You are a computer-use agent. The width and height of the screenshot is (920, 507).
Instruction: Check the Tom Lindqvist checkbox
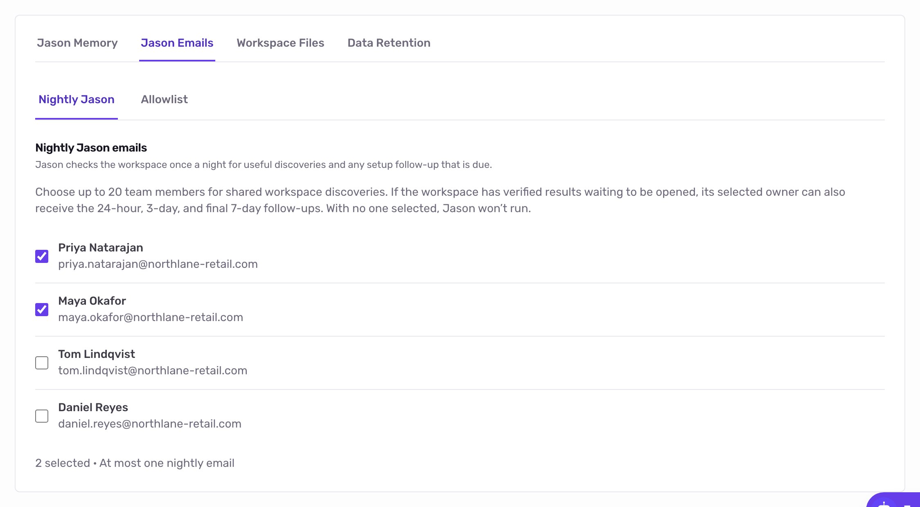point(42,363)
